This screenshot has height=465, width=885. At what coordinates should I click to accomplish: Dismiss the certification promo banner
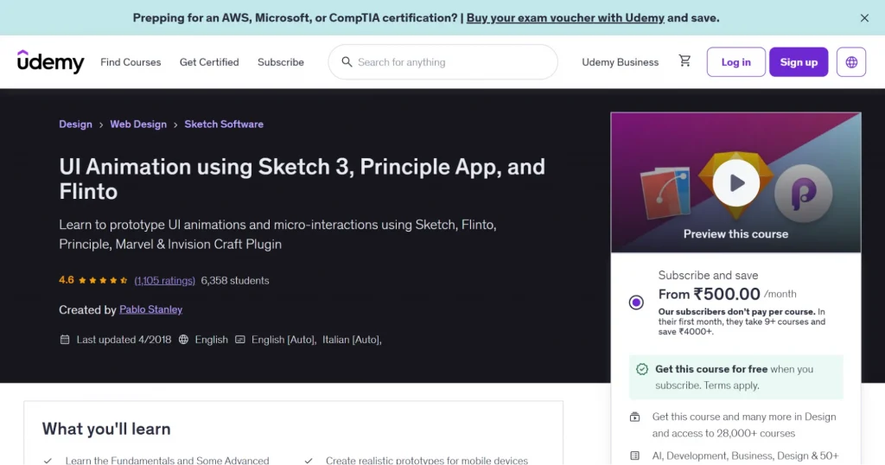(x=864, y=18)
